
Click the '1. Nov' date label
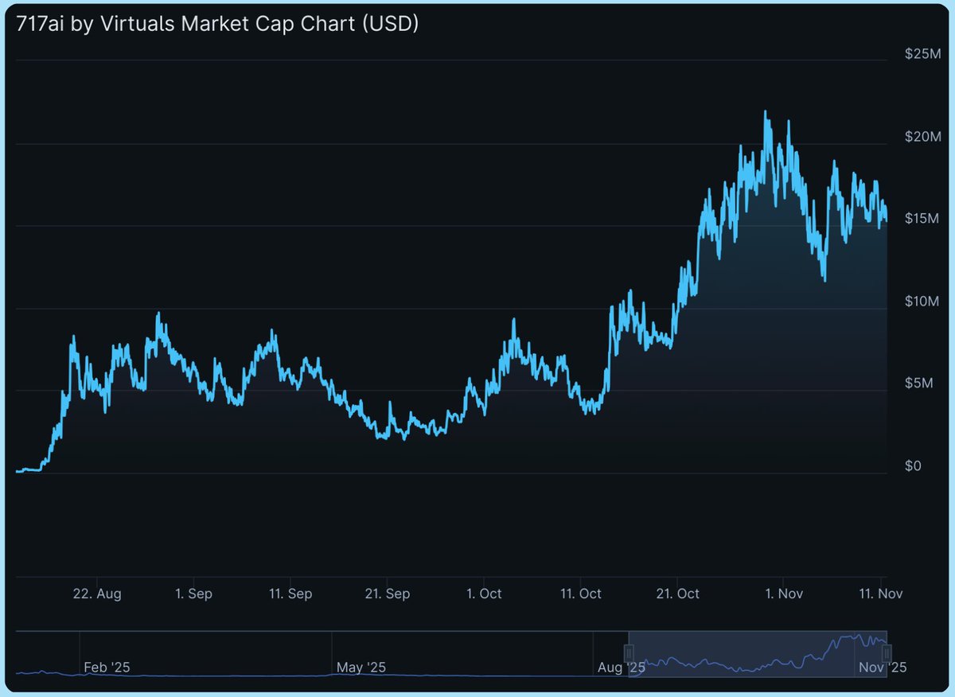(785, 594)
